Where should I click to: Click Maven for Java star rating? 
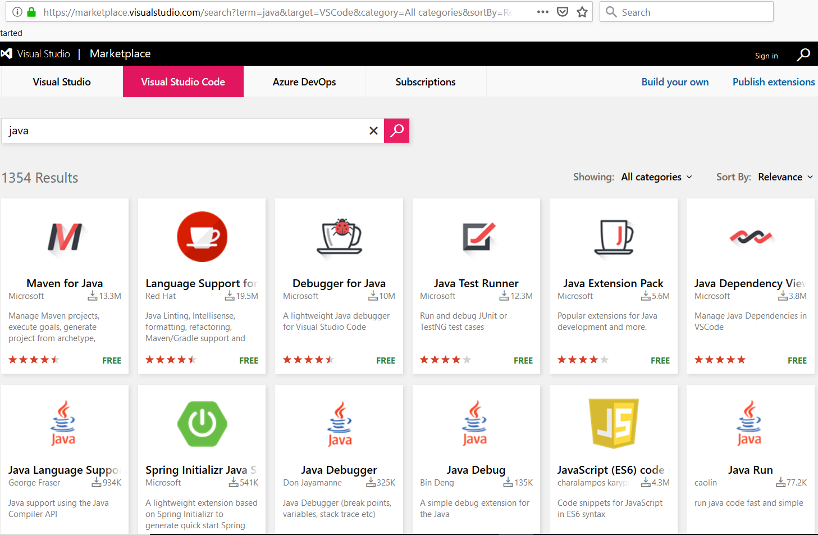[34, 360]
